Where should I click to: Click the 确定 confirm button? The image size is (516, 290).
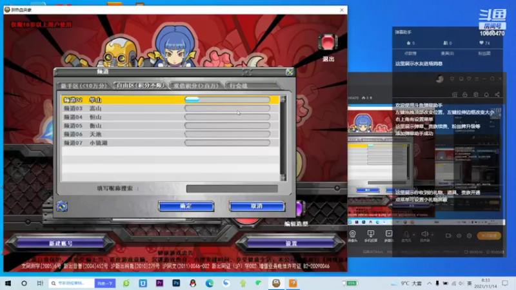pos(186,206)
